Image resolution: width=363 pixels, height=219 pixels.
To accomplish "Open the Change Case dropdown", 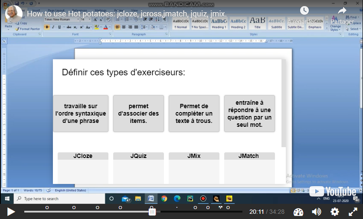I will click(88, 27).
